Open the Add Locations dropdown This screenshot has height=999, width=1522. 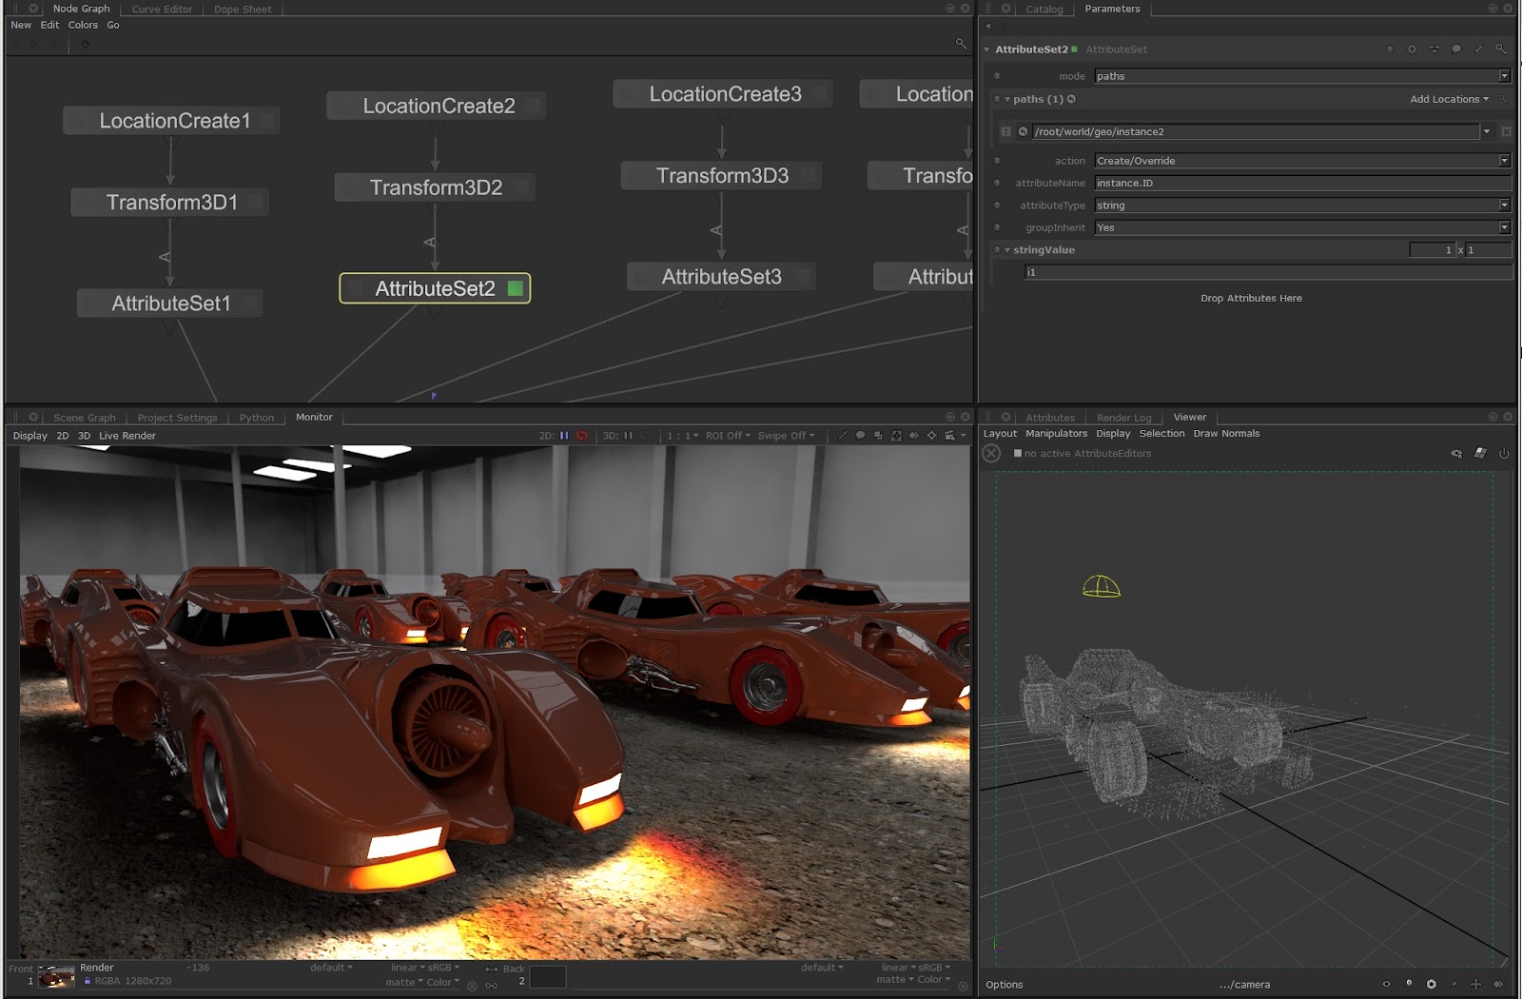click(x=1449, y=99)
